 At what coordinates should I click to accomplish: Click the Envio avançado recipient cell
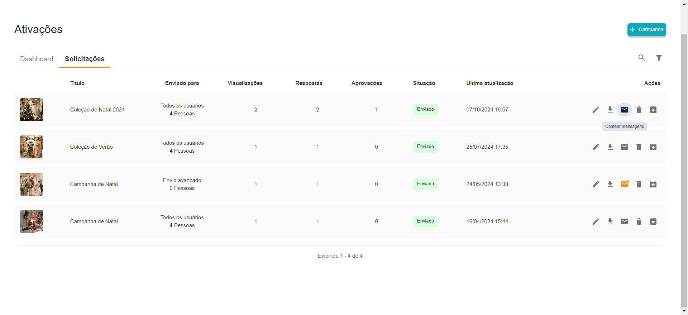tap(182, 184)
